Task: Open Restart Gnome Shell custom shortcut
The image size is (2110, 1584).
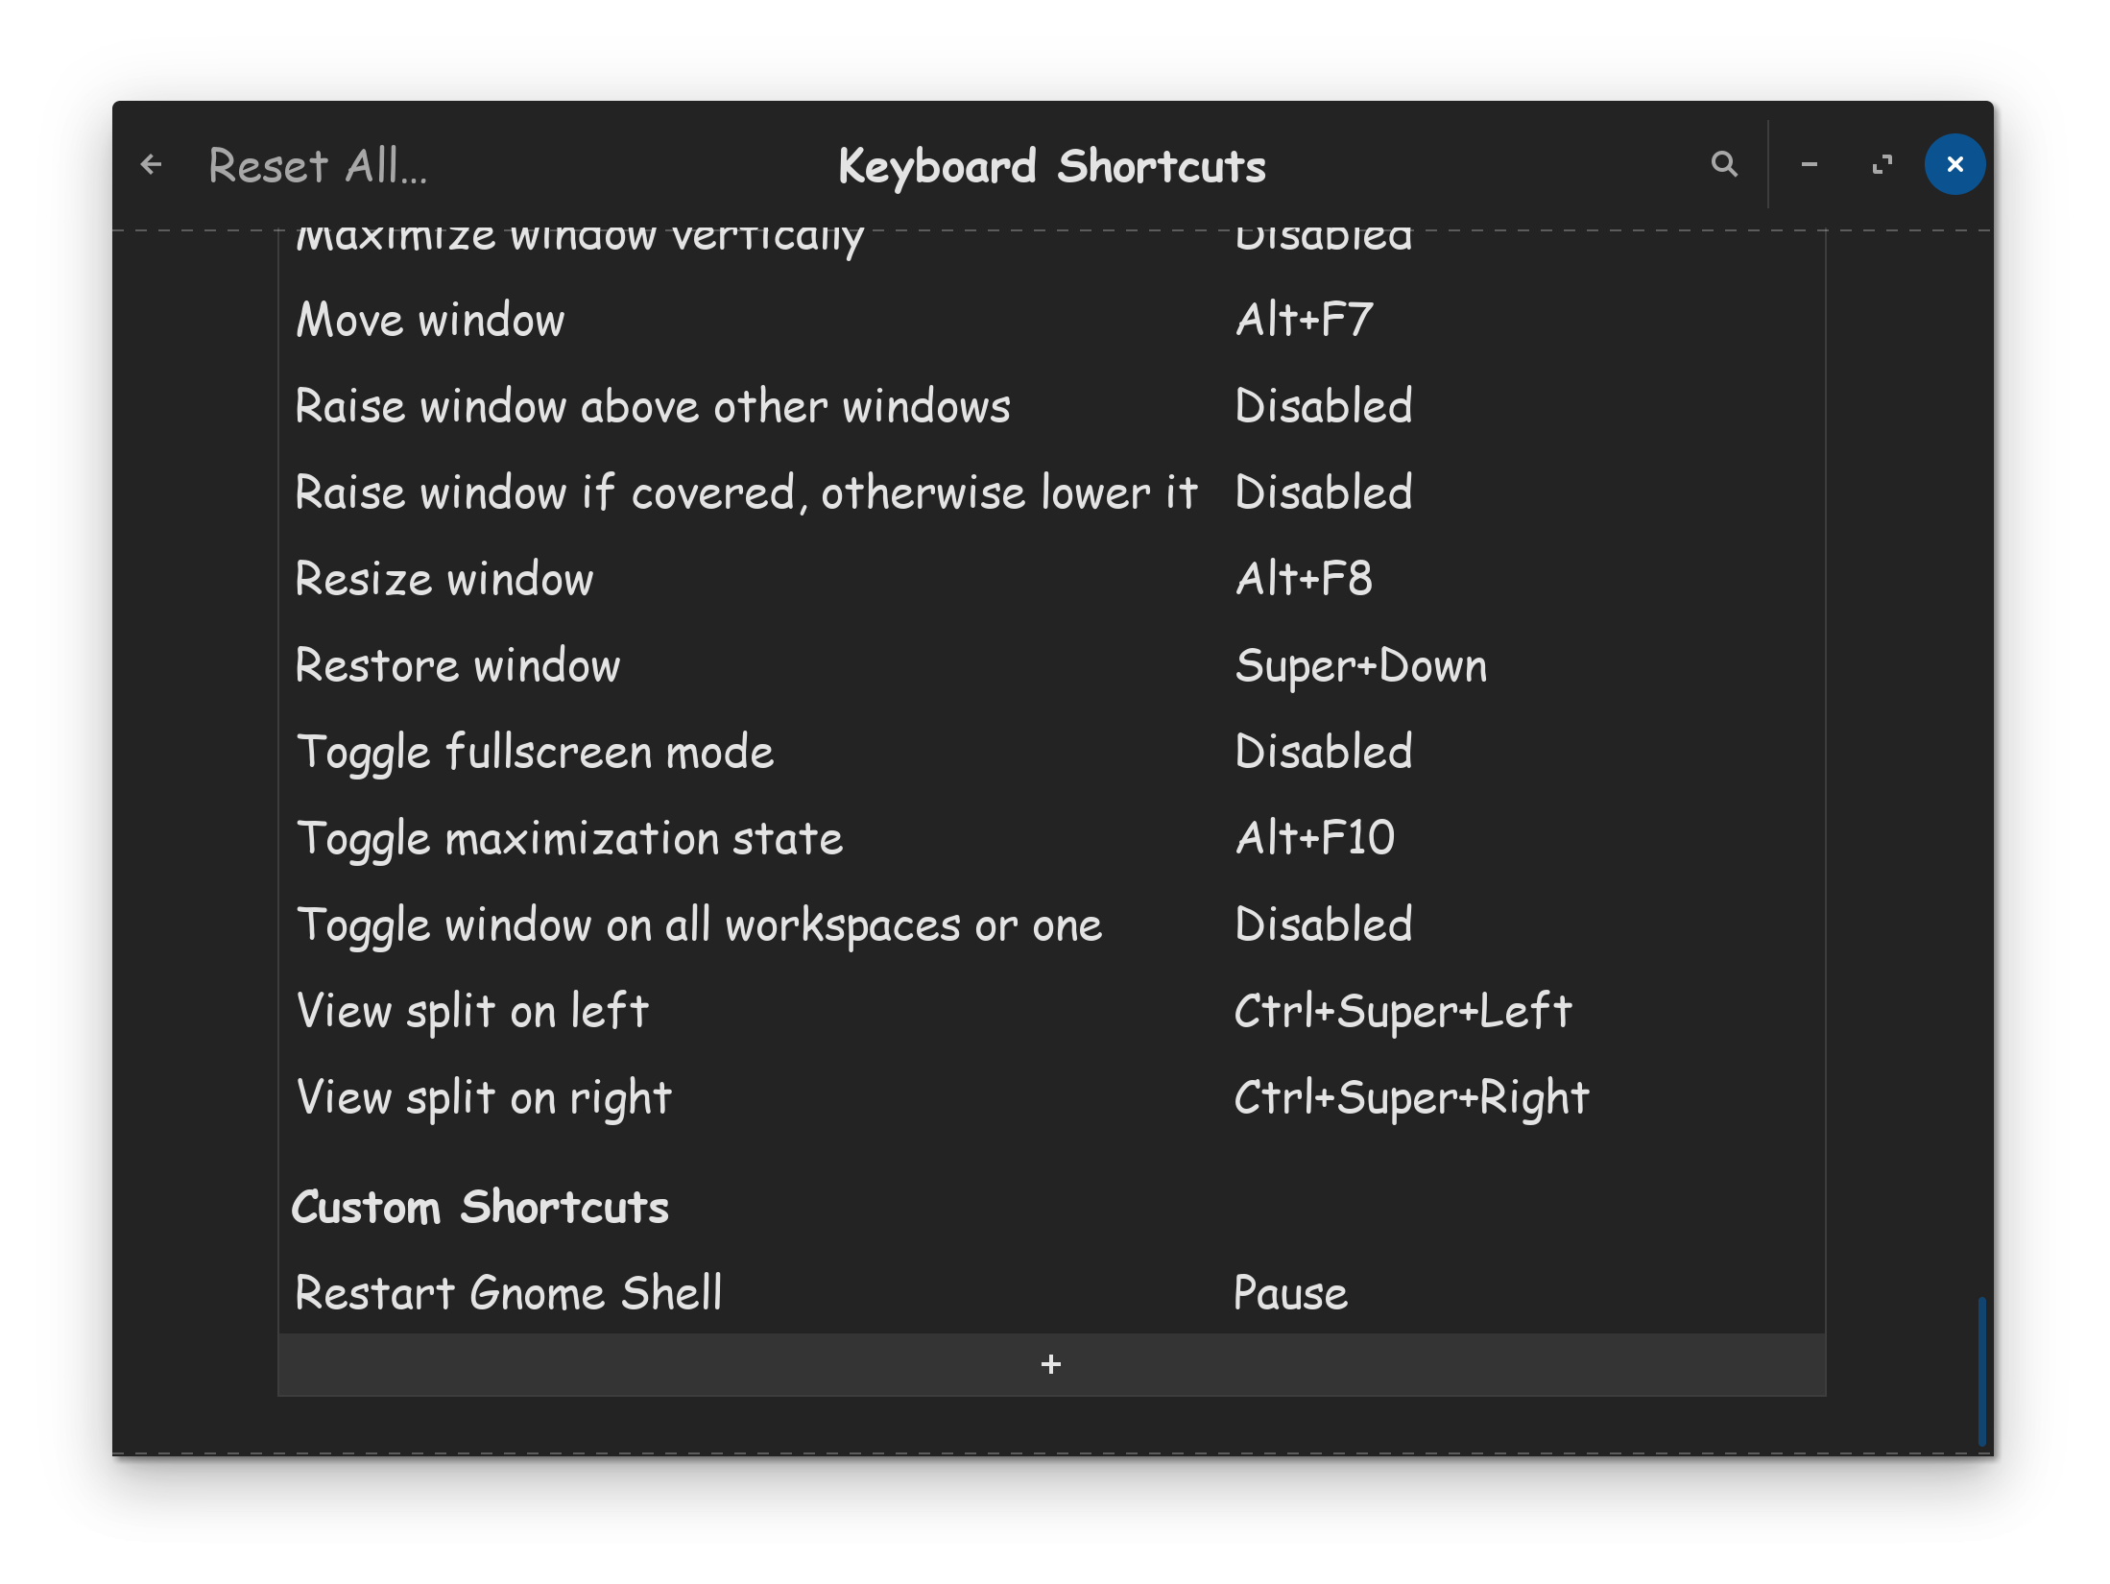Action: (x=1051, y=1293)
